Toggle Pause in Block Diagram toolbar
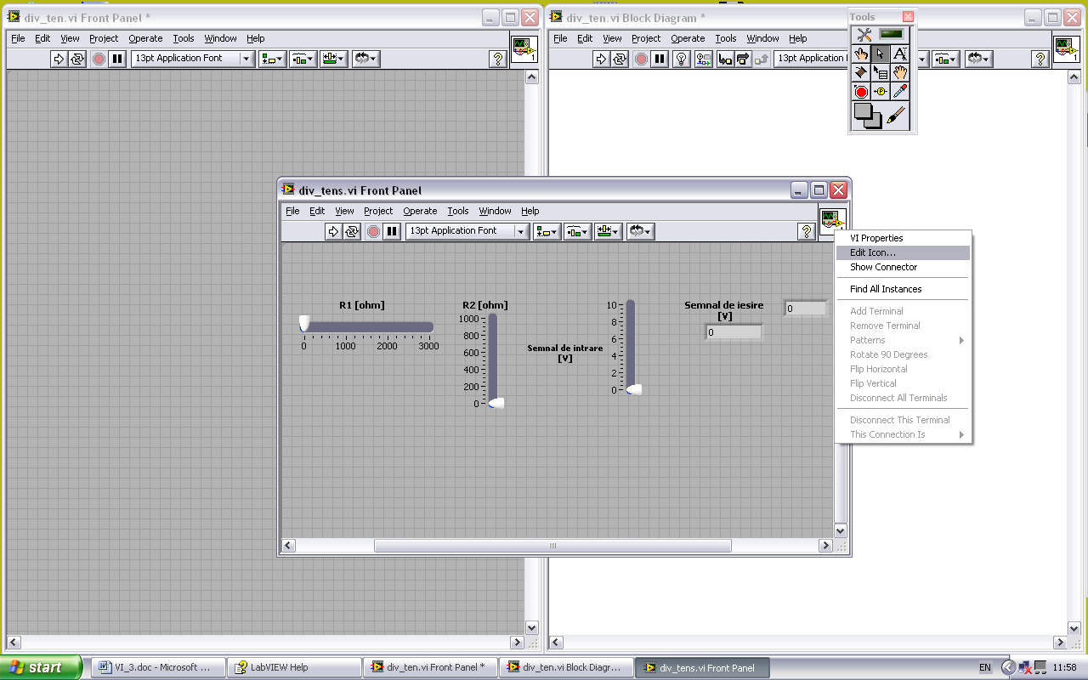This screenshot has width=1088, height=680. click(x=660, y=59)
